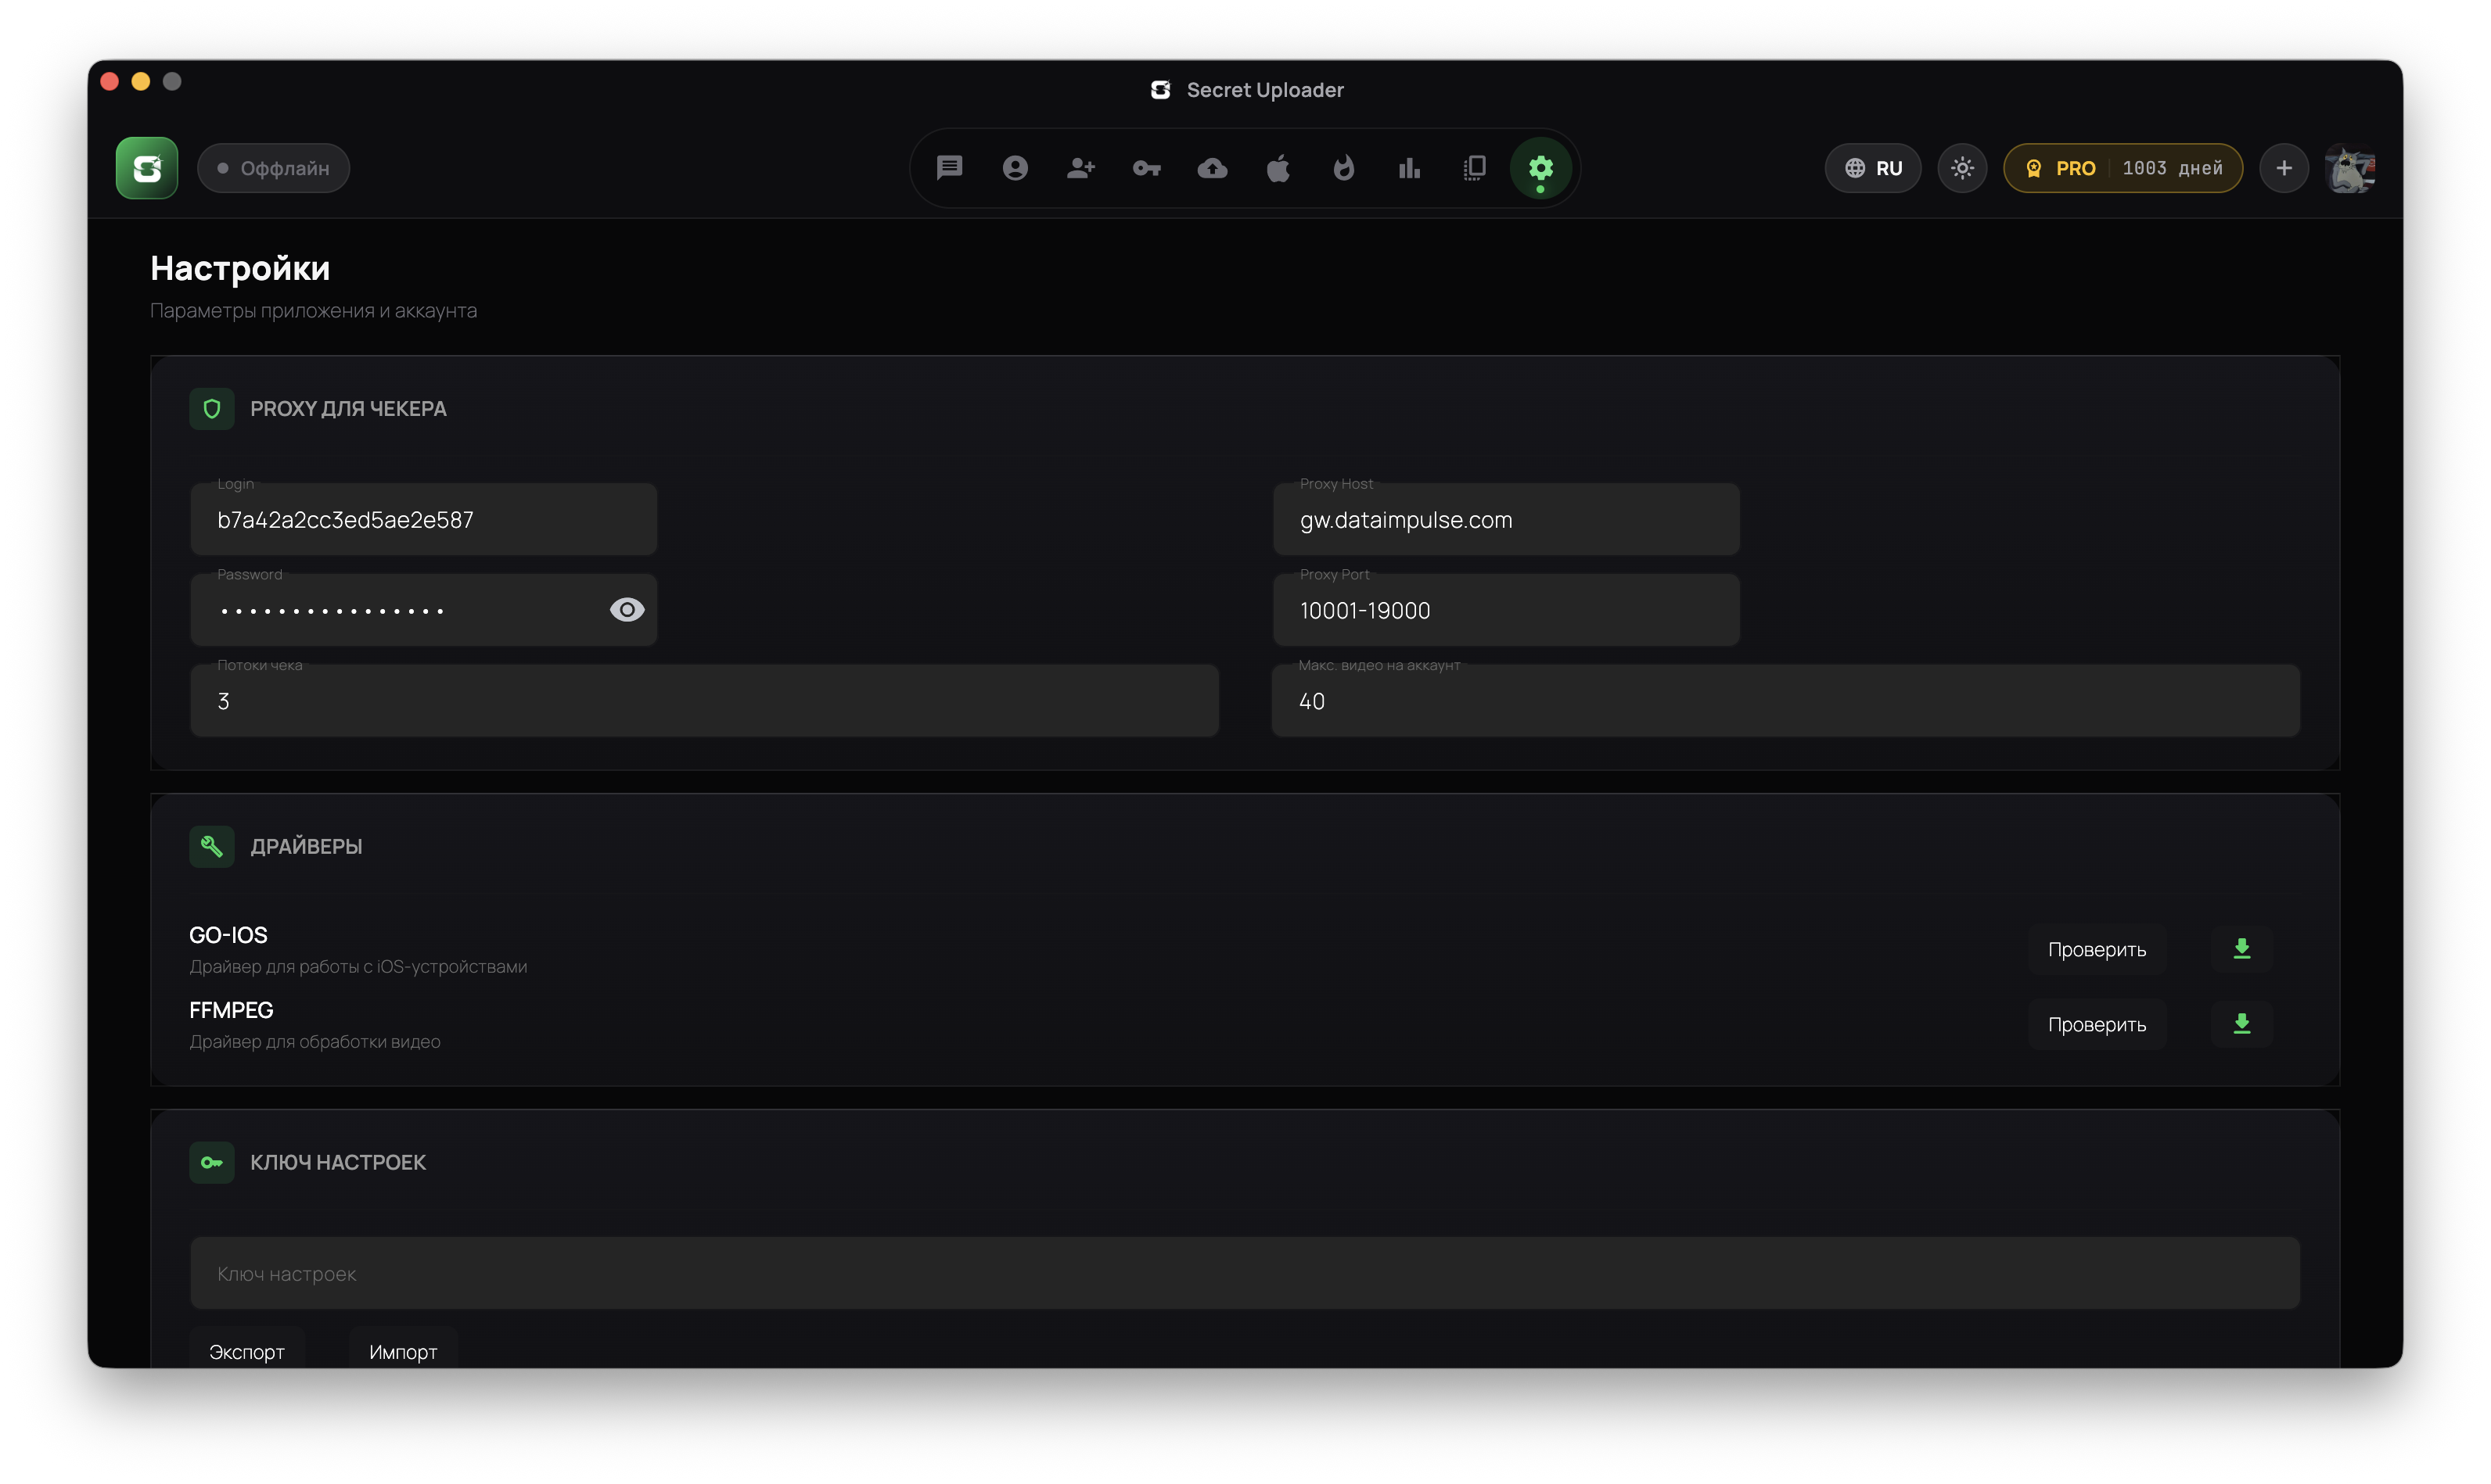Click the Proxy Host field

pos(1505,520)
